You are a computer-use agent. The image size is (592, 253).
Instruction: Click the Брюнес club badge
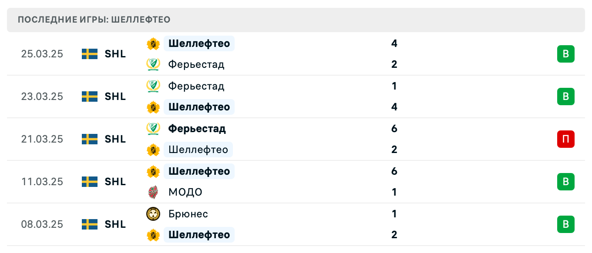coord(153,214)
